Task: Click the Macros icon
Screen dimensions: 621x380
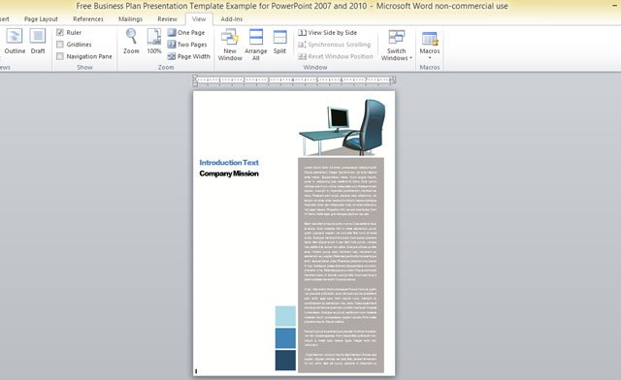Action: (x=430, y=39)
